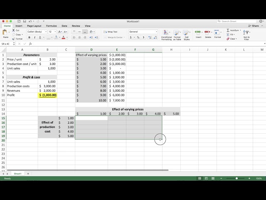
Task: Apply the red font color A
Action: (64, 37)
